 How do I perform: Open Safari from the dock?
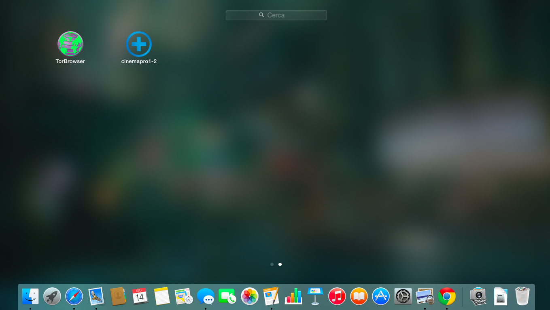click(74, 297)
